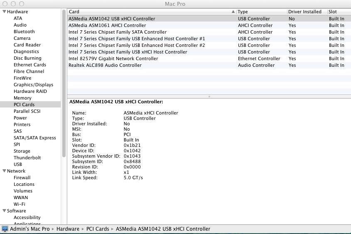Open the USB hardware section
Viewport: 351px width, 234px height.
pyautogui.click(x=18, y=164)
